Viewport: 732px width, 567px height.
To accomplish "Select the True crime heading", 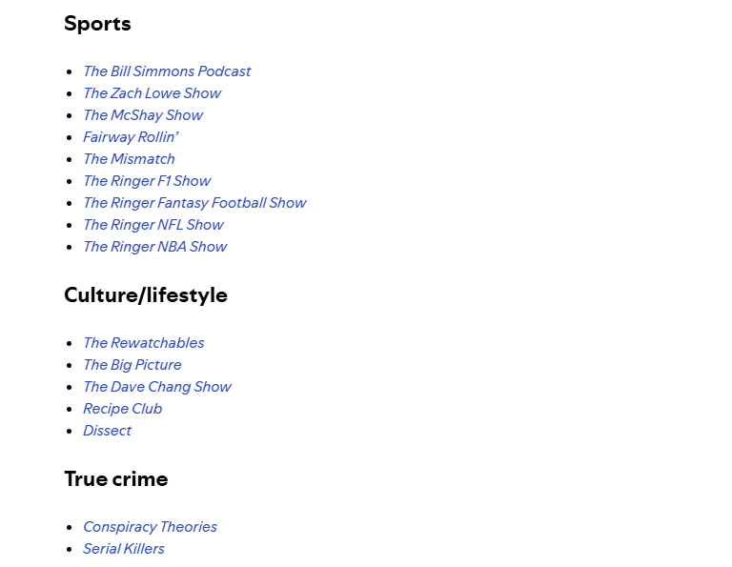I will (x=116, y=479).
